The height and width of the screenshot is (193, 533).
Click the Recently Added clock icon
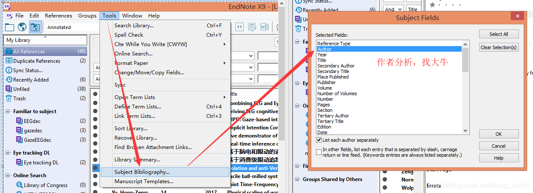pyautogui.click(x=9, y=80)
